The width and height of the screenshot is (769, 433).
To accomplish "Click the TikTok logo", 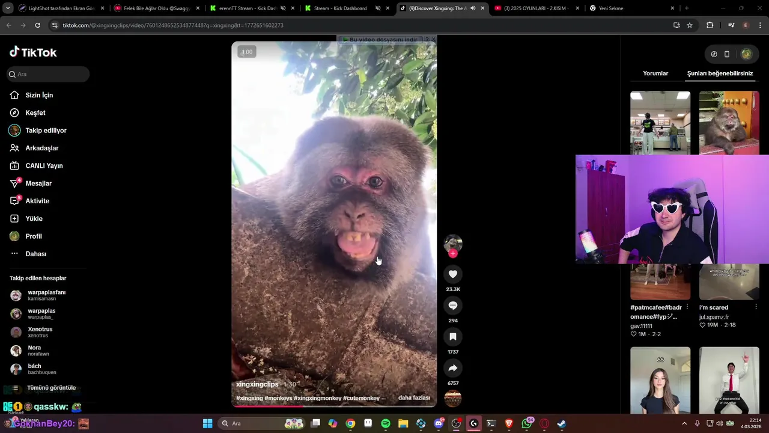I will point(33,52).
